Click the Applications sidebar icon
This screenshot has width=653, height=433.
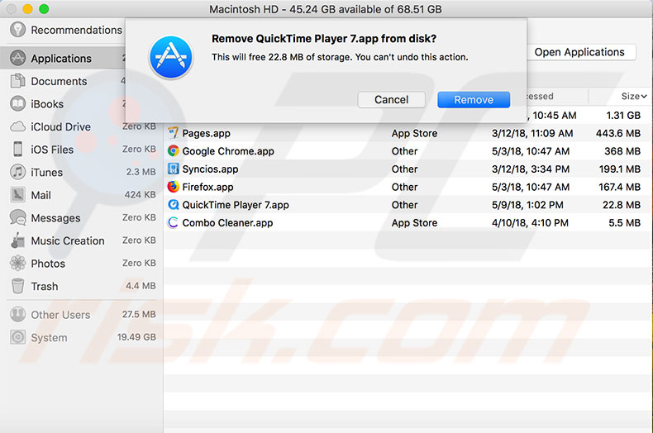coord(17,58)
